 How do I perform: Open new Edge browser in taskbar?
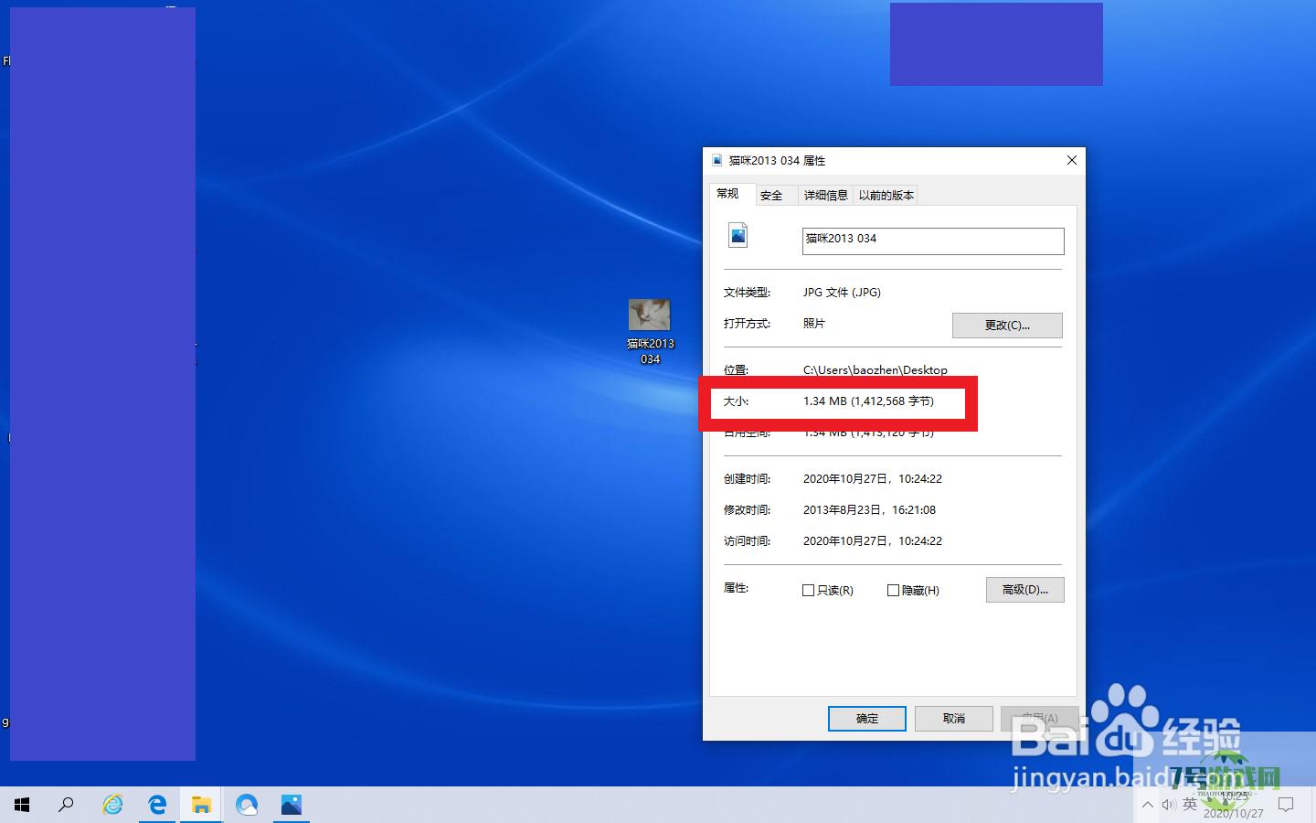(247, 805)
